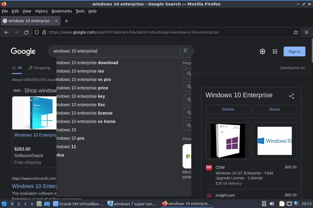The height and width of the screenshot is (208, 313).
Task: Open the volume control in system tray
Action: 272,204
